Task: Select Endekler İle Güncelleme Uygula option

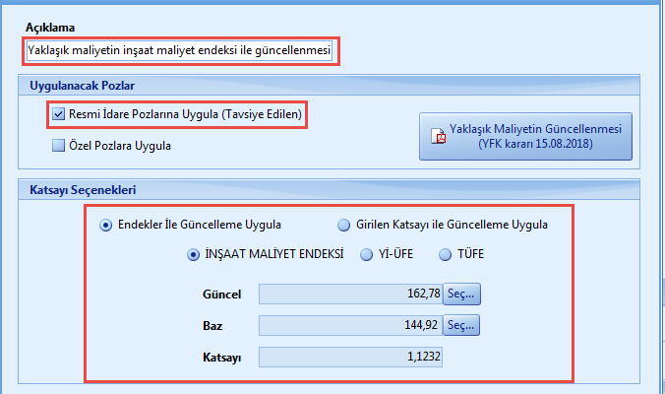Action: pyautogui.click(x=106, y=225)
